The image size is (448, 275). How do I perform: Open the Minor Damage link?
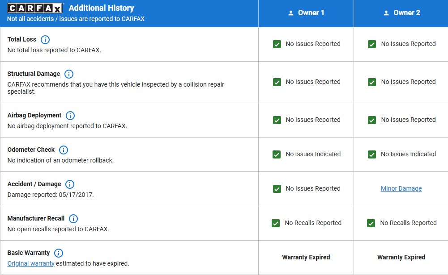click(401, 188)
